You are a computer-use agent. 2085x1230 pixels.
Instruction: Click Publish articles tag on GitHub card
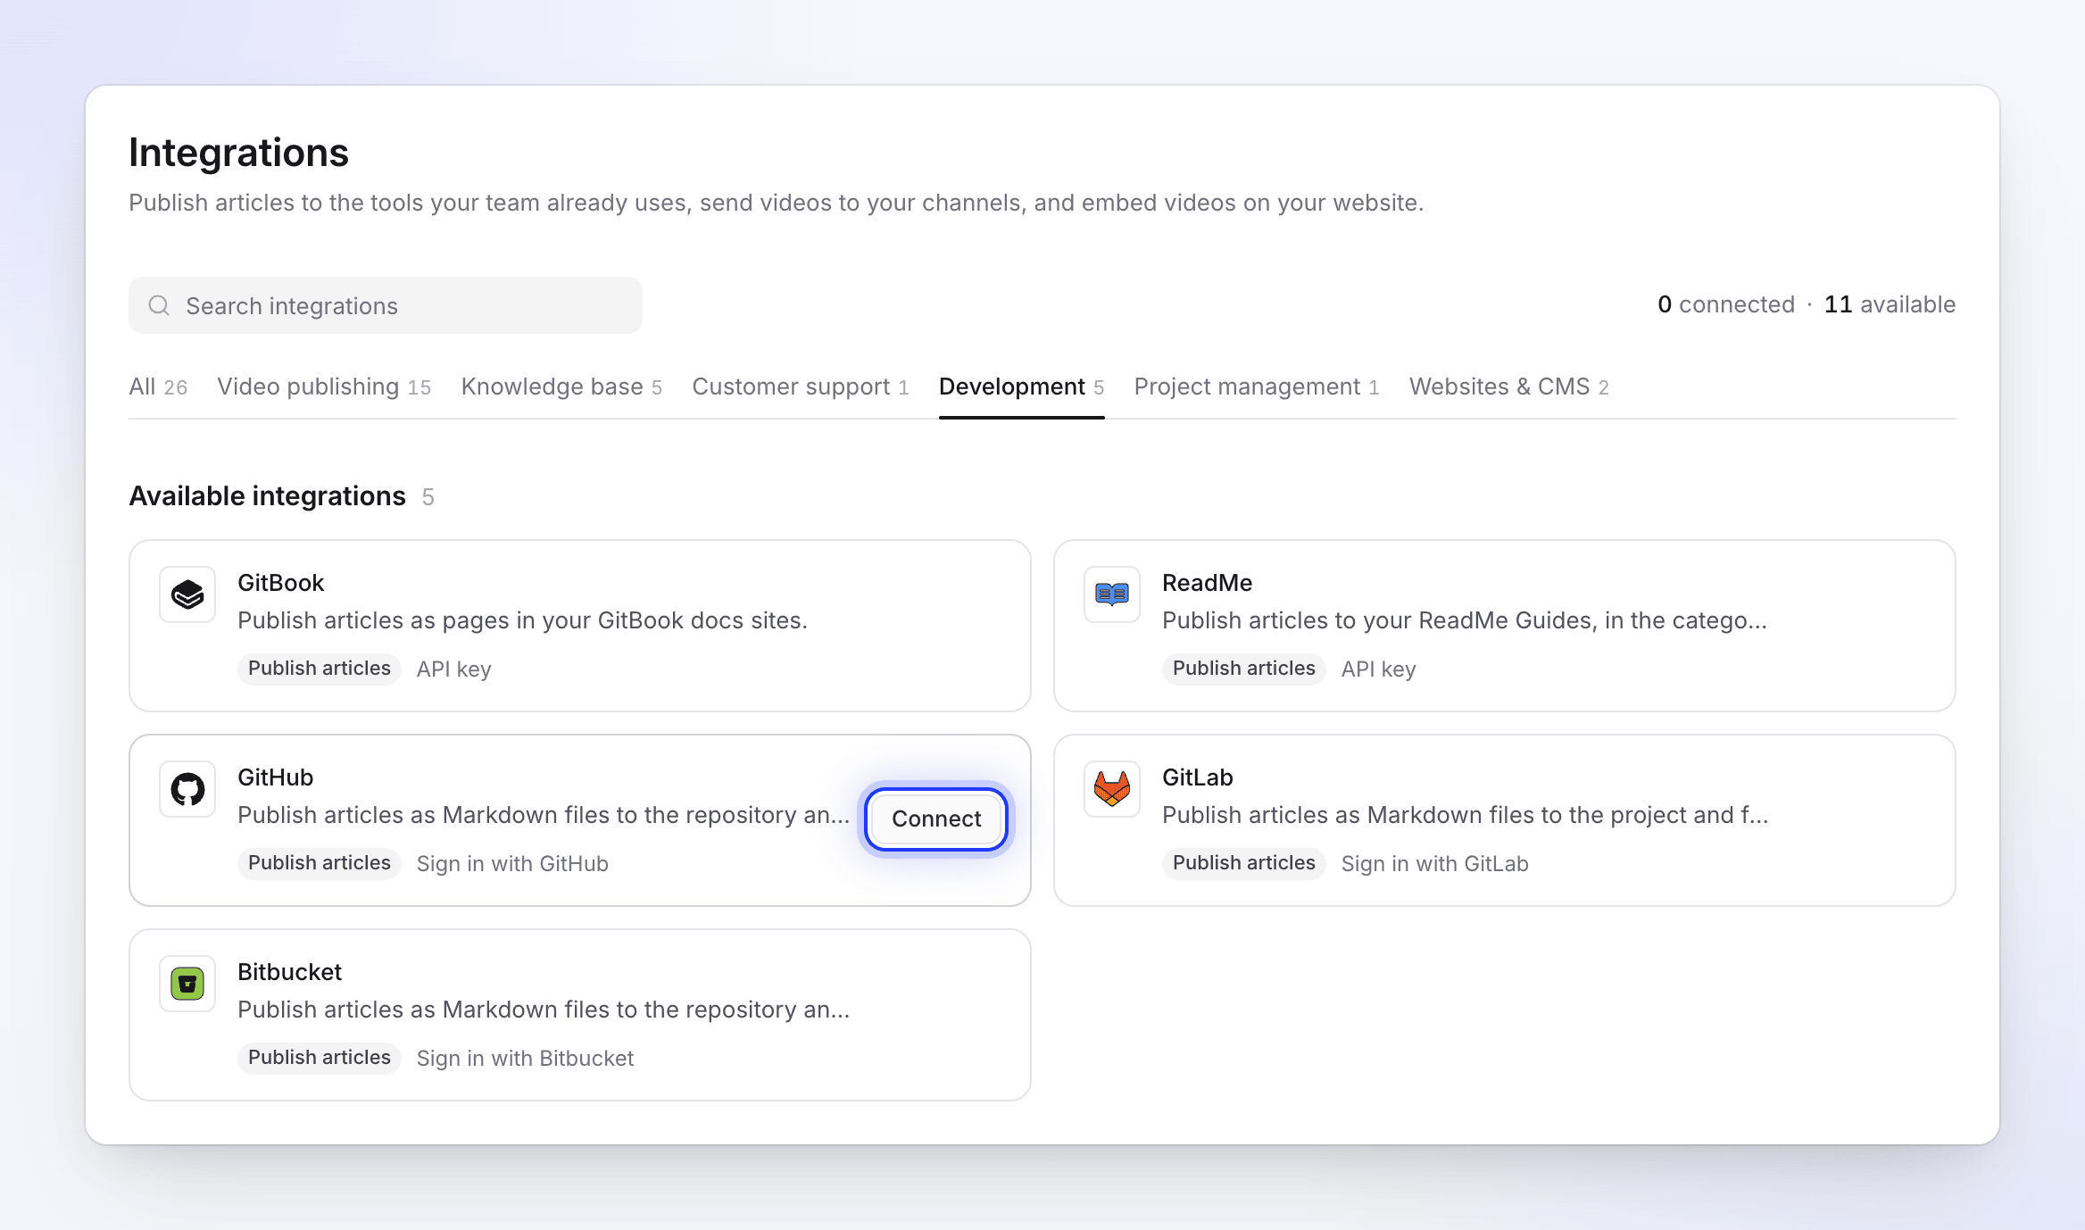[320, 863]
